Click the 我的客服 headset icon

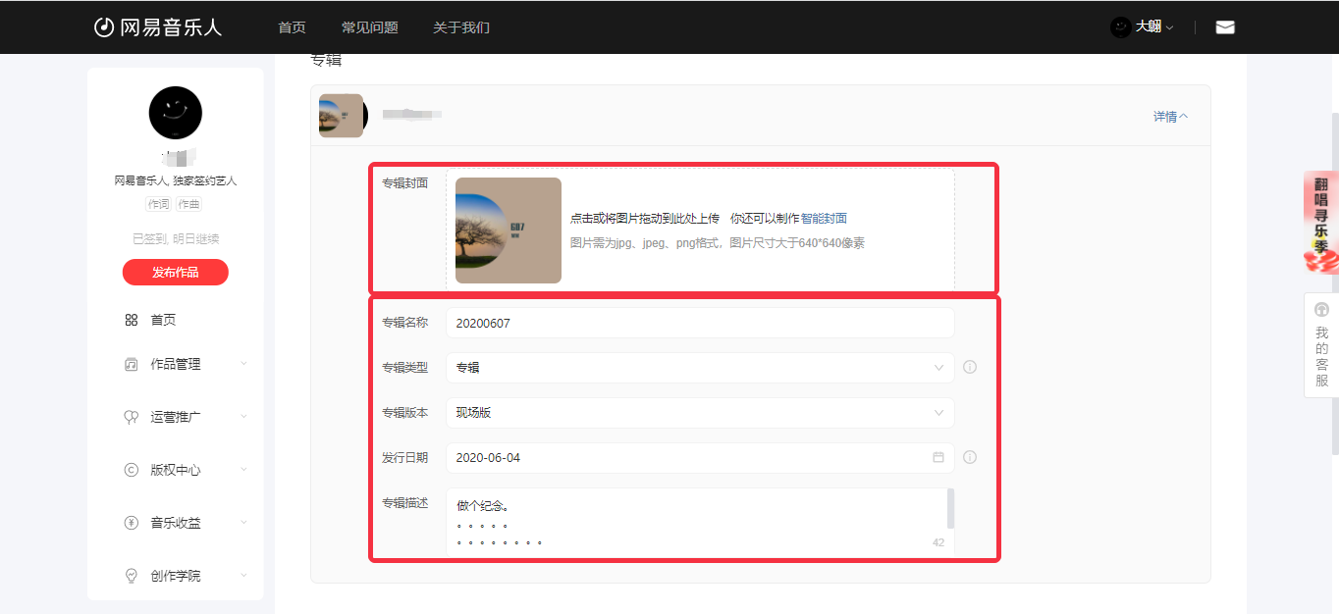tap(1321, 310)
